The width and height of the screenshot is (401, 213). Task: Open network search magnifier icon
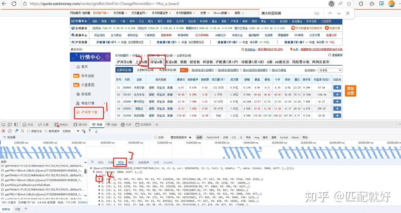tap(23, 131)
